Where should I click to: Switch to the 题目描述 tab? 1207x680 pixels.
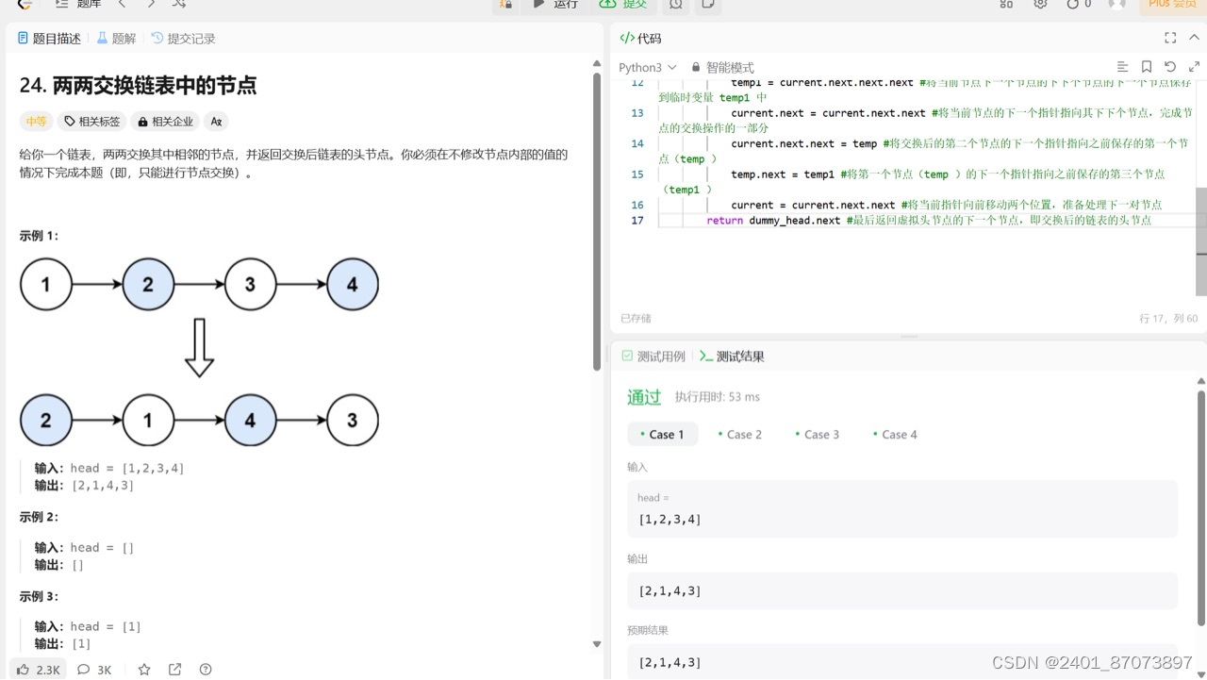pos(49,39)
